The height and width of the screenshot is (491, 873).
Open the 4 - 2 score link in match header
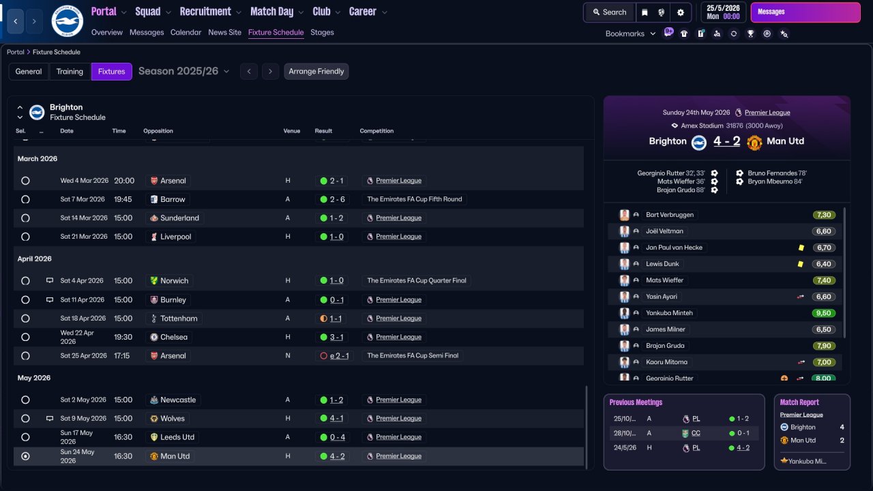pyautogui.click(x=726, y=141)
